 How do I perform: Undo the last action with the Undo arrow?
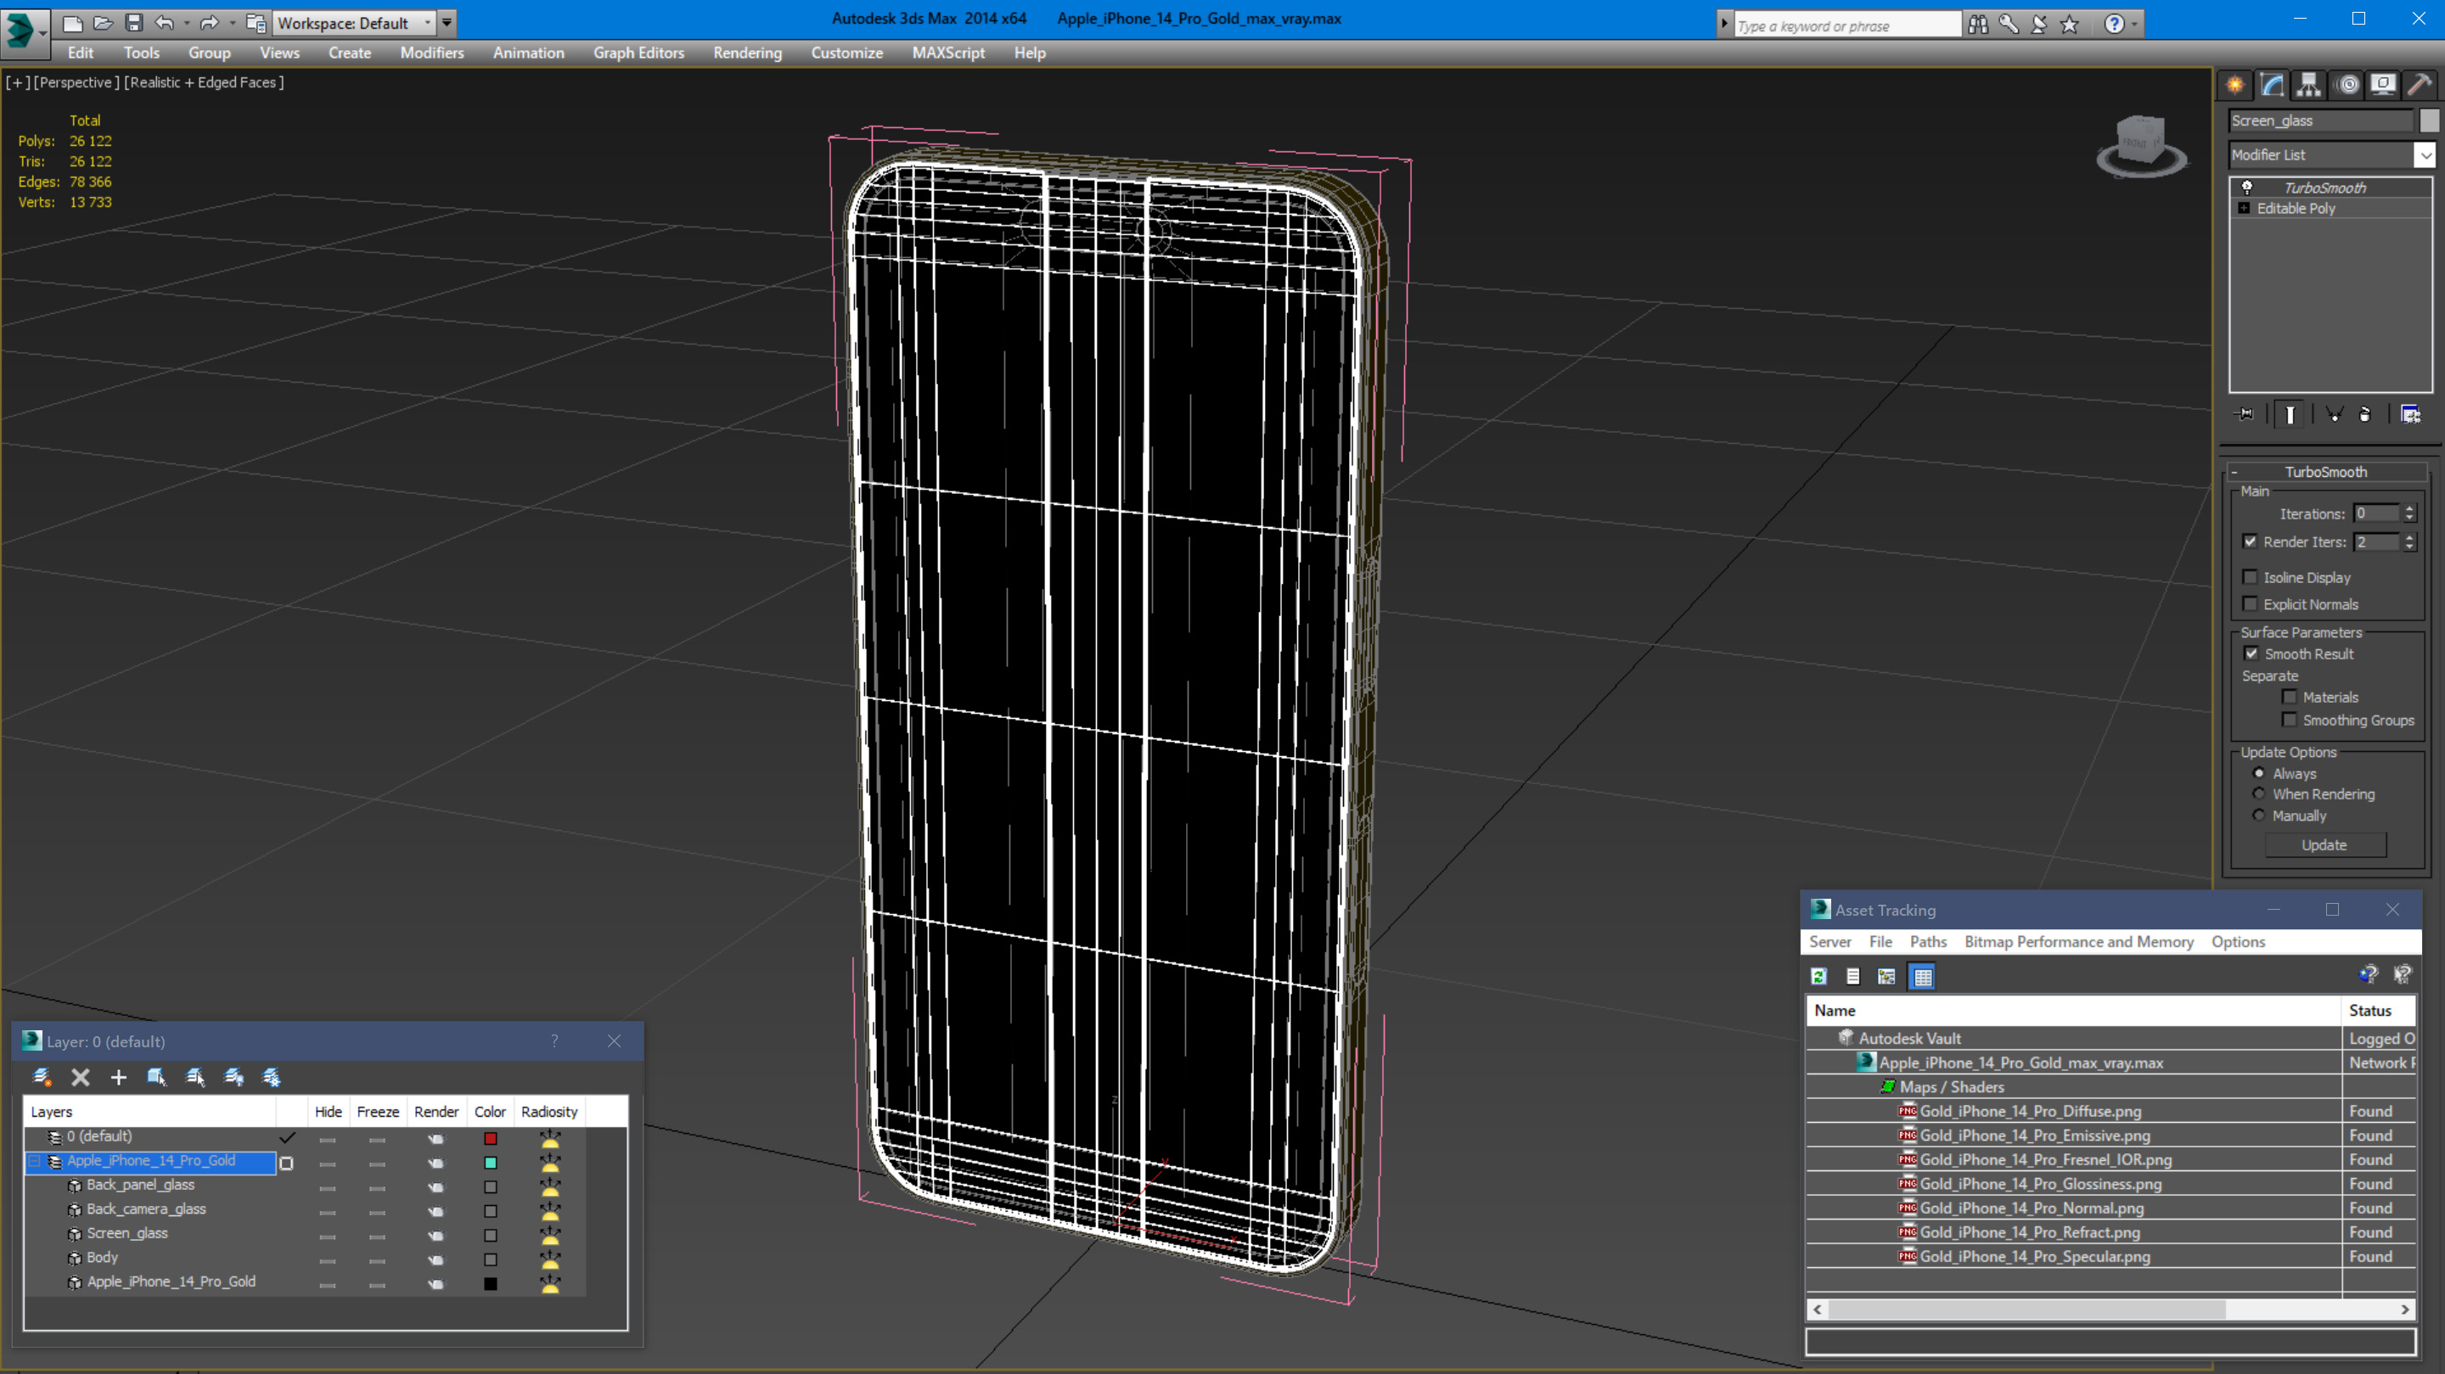(x=164, y=23)
